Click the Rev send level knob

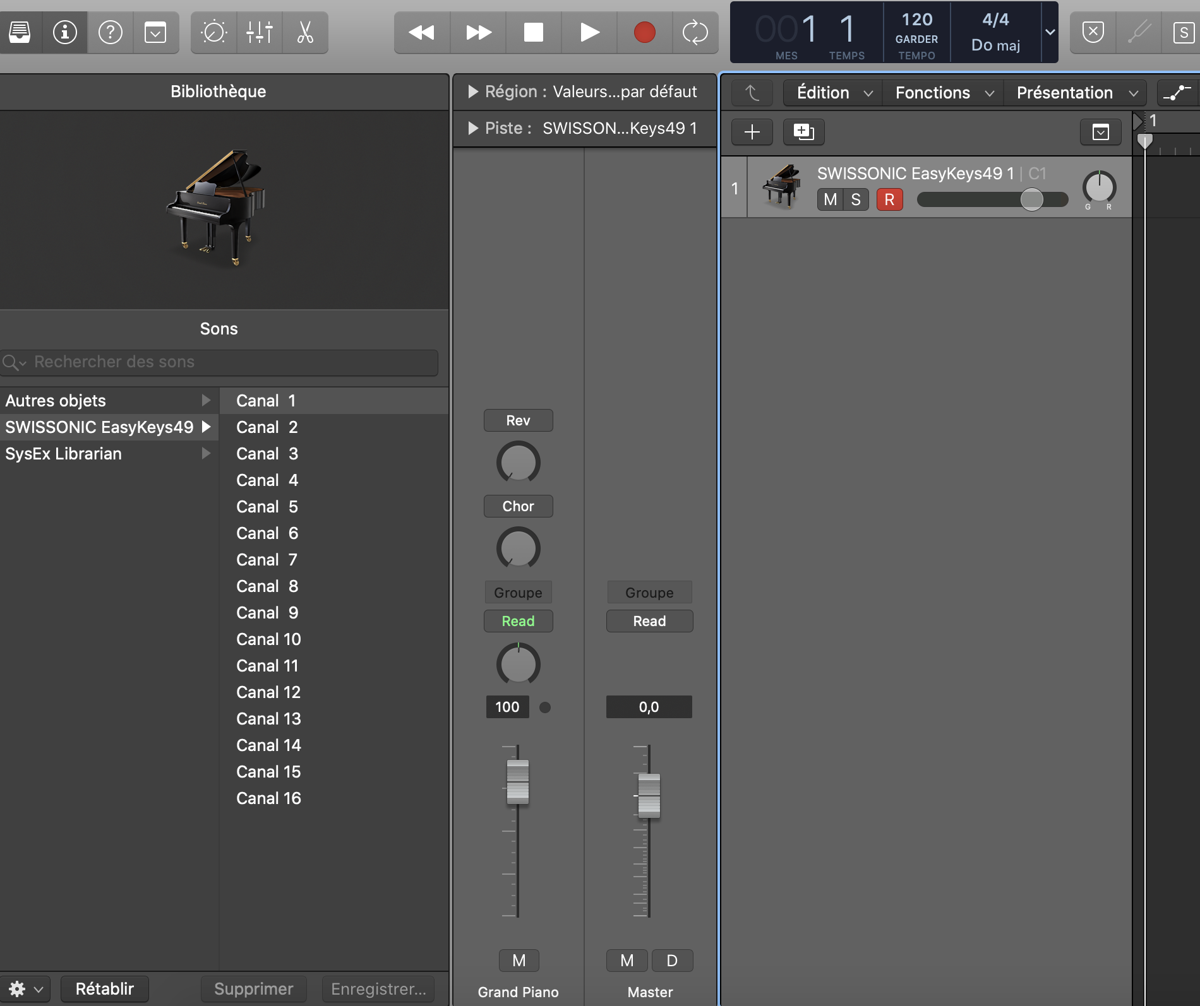click(518, 462)
